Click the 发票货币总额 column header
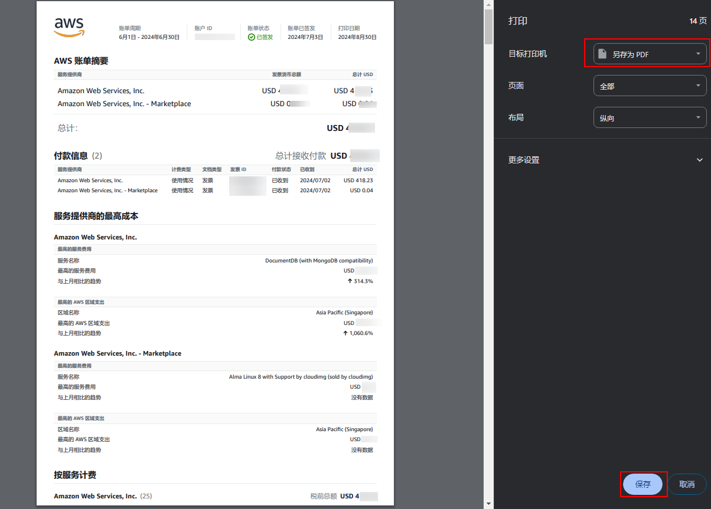This screenshot has width=711, height=509. click(286, 75)
